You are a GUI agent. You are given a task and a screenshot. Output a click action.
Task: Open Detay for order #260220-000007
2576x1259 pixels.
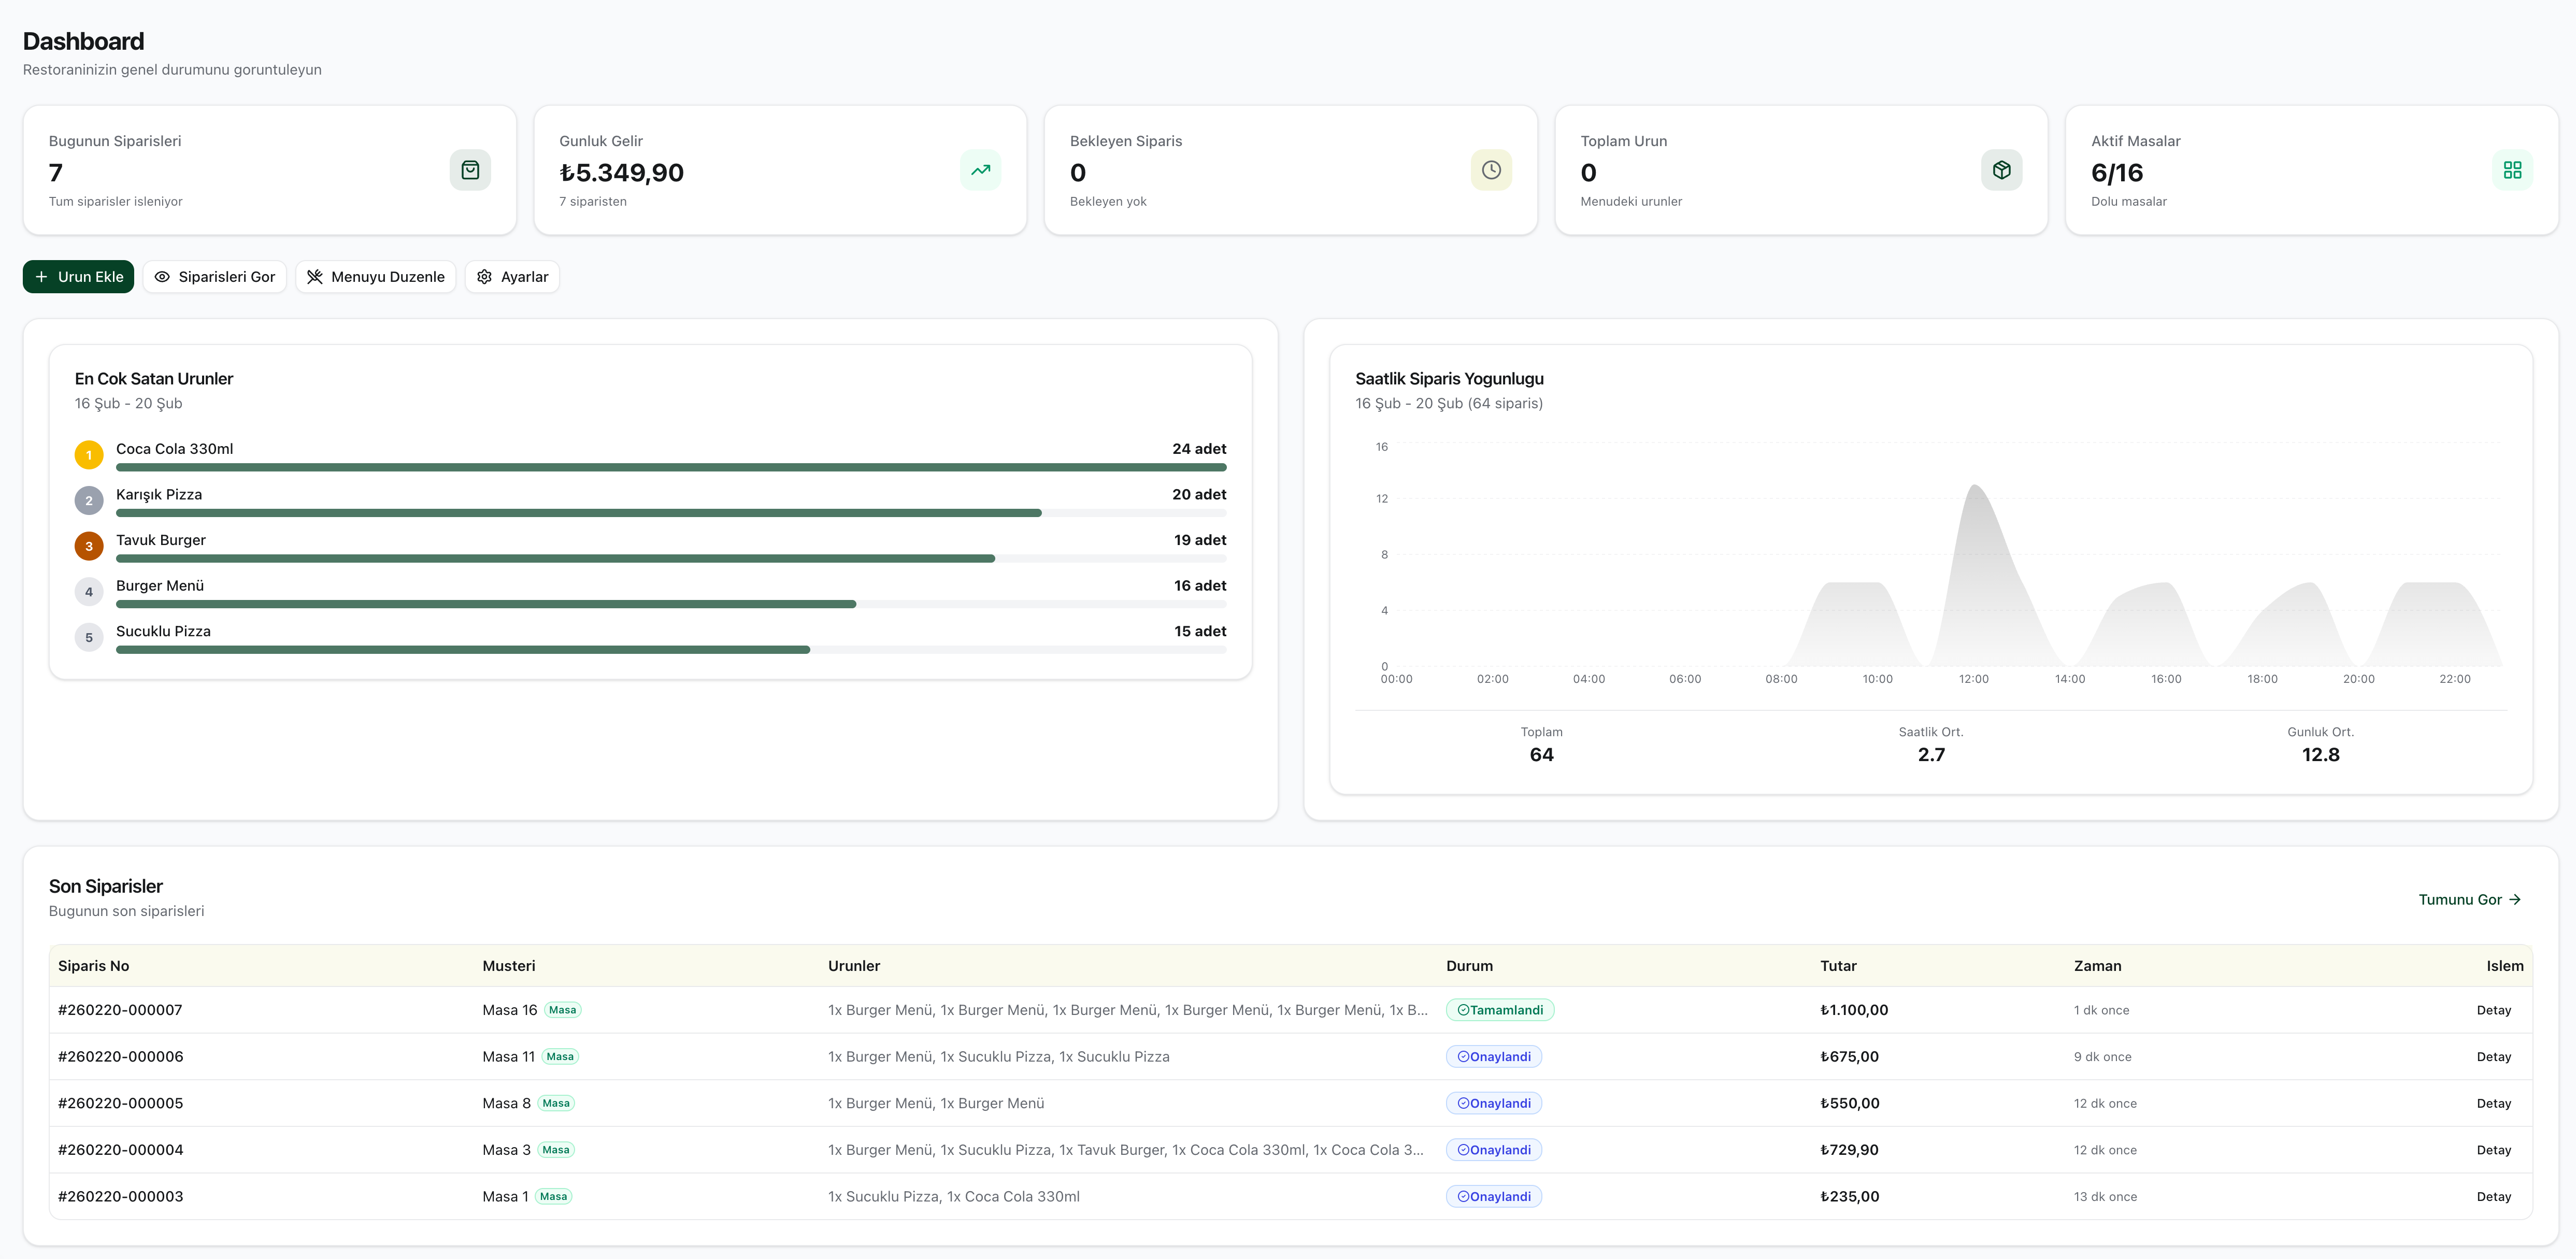coord(2493,1010)
